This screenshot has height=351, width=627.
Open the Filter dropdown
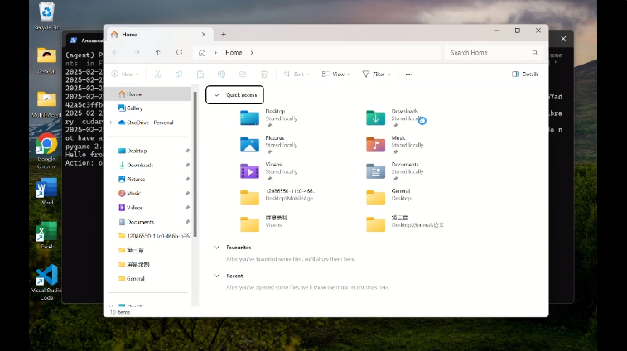coord(376,74)
